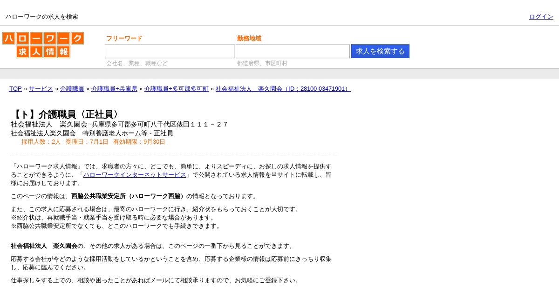Open the ログイン link

tap(541, 17)
